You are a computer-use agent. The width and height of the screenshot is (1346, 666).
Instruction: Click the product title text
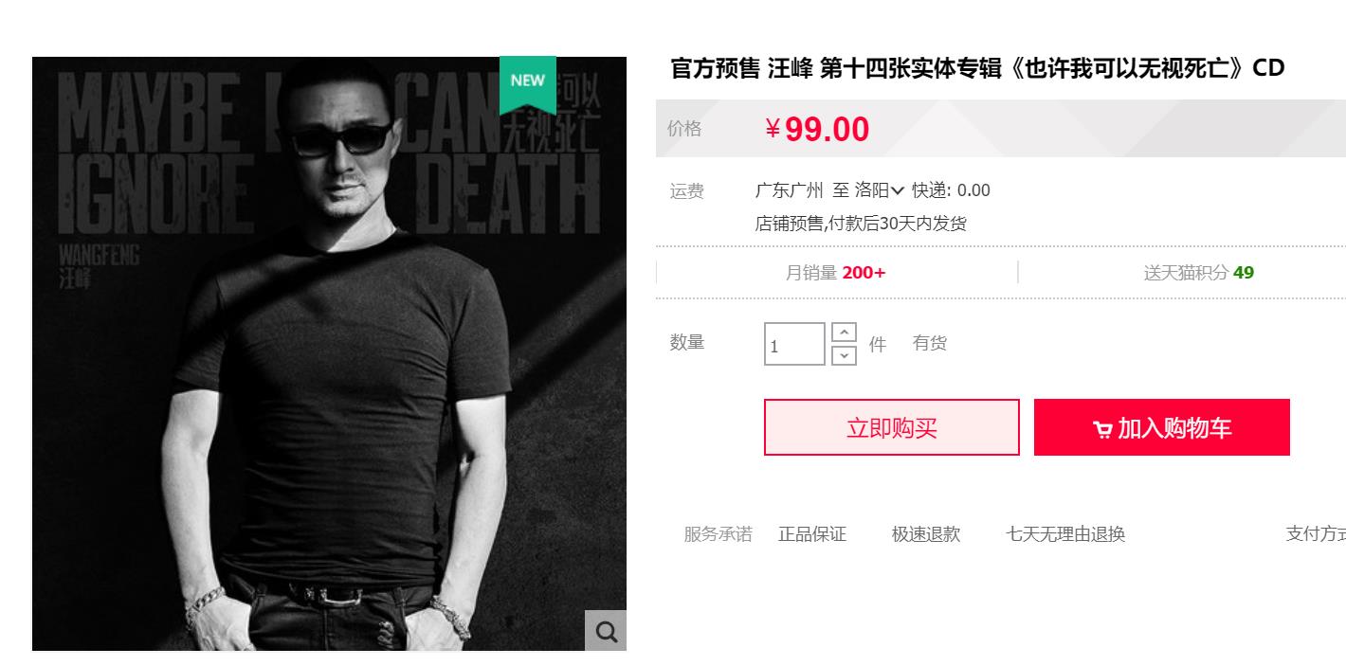coord(977,68)
